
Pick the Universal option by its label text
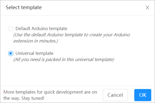[x=34, y=53]
